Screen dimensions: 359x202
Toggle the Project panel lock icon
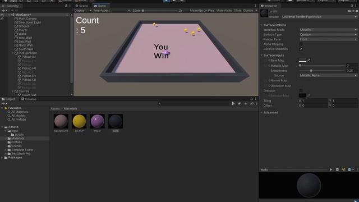pyautogui.click(x=251, y=99)
